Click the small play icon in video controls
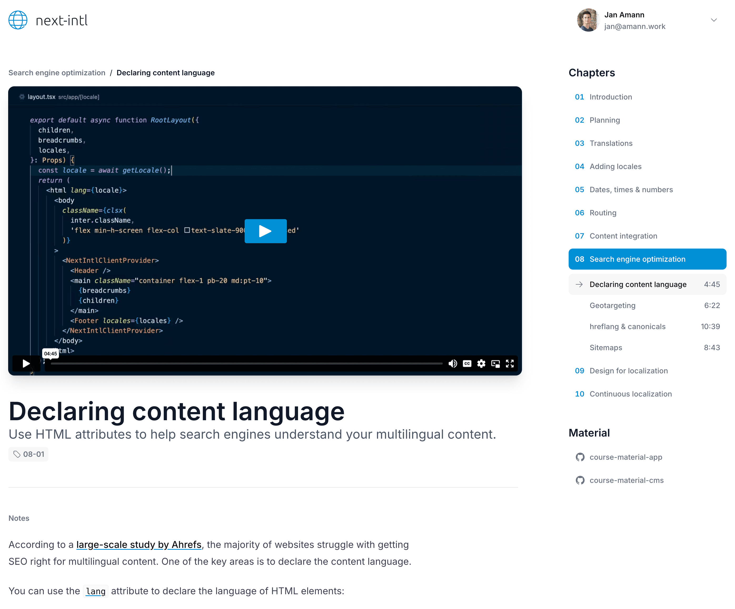Screen dimensions: 735x609 tap(26, 364)
